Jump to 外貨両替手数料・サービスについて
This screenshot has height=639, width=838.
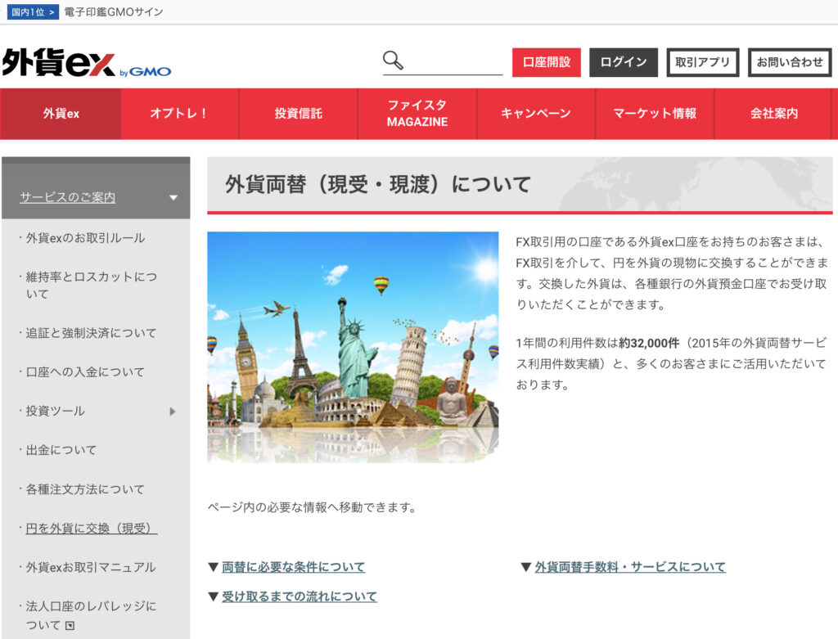(x=630, y=567)
